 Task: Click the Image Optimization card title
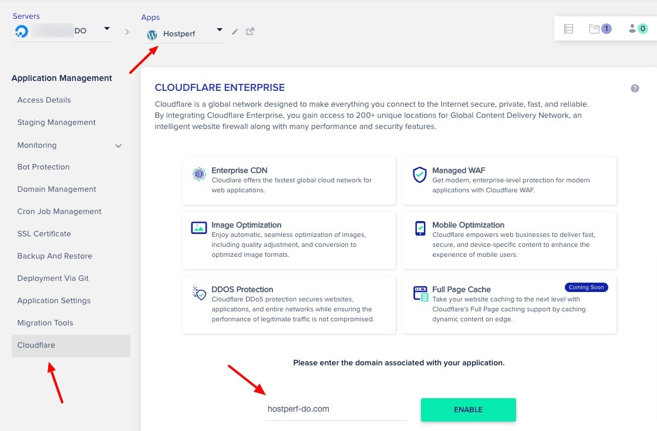point(247,225)
